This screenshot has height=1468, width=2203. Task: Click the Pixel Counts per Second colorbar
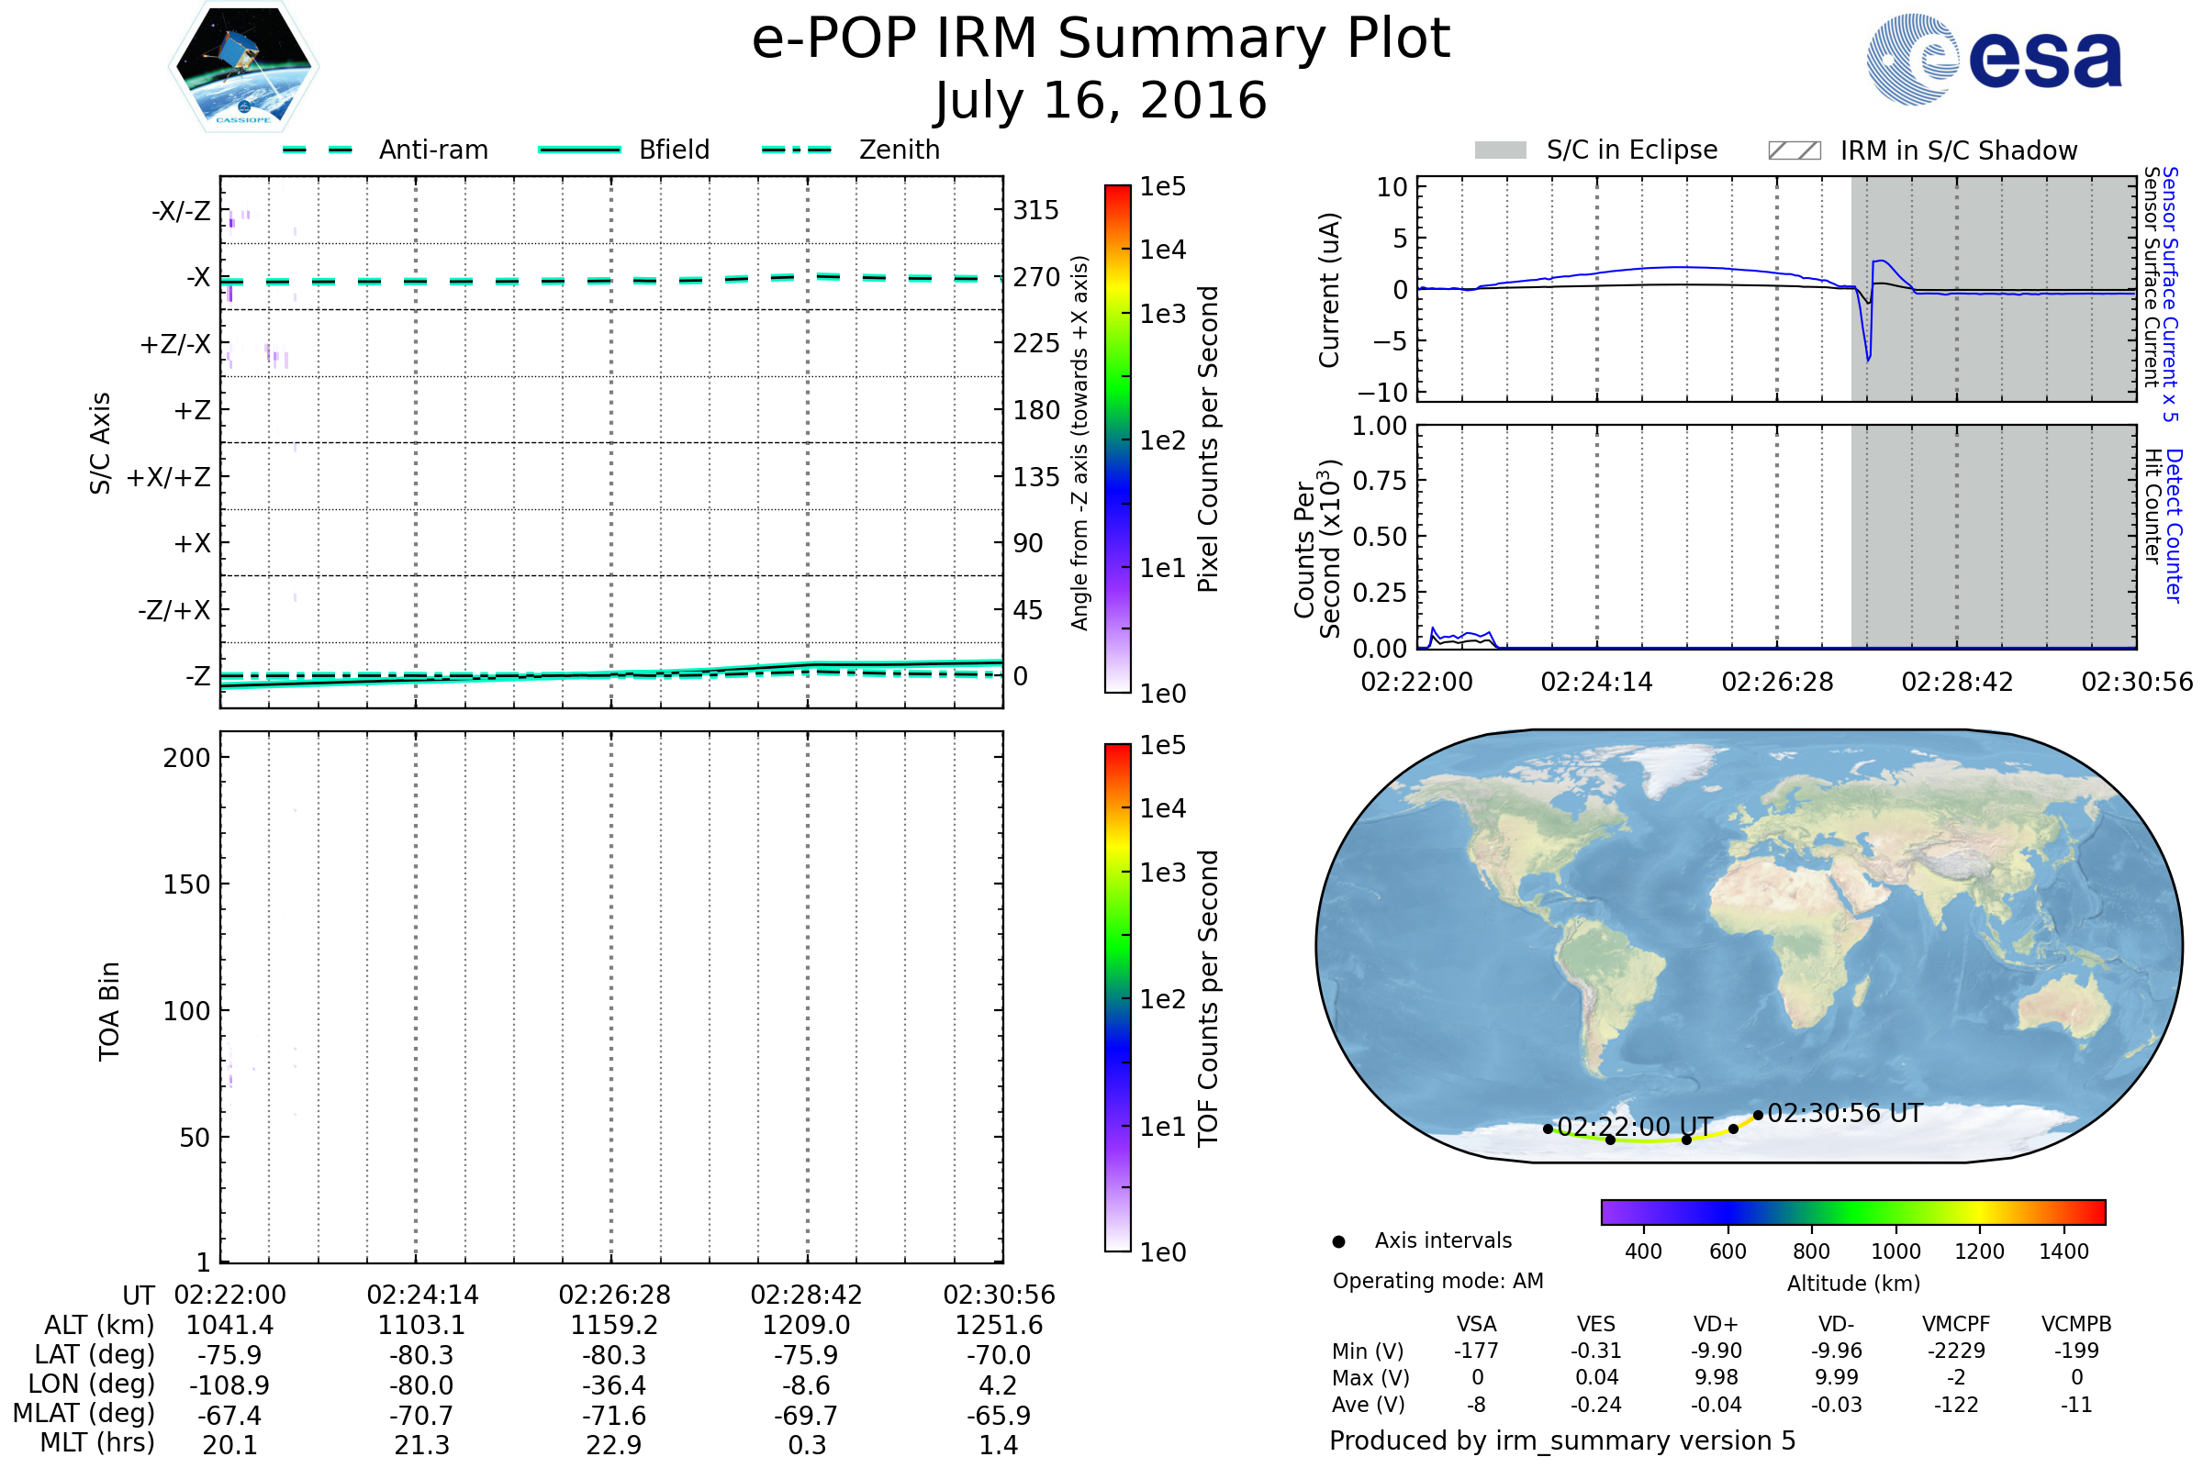[1117, 440]
